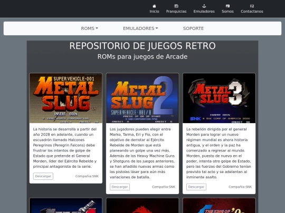Screen dimensions: 285x213
Task: Click the description starting 'La historia se desarrolla'
Action: coord(65,148)
